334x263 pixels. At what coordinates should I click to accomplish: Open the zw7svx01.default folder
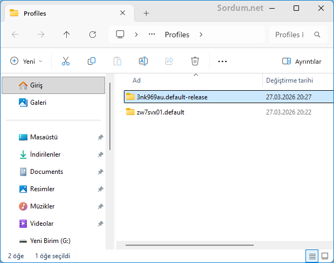[161, 112]
